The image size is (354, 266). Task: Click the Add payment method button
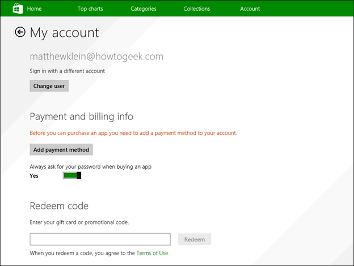pos(61,149)
